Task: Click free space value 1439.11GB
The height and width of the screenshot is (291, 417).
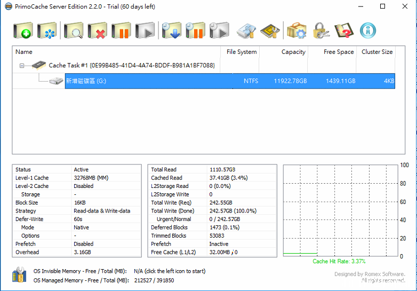Action: click(340, 81)
